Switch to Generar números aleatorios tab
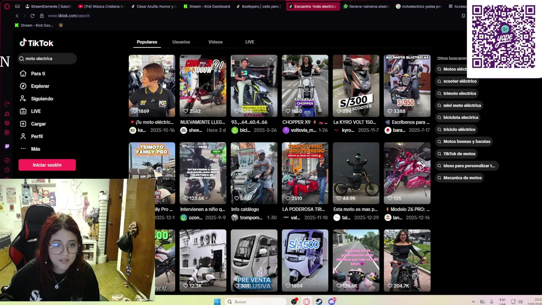 tap(366, 6)
